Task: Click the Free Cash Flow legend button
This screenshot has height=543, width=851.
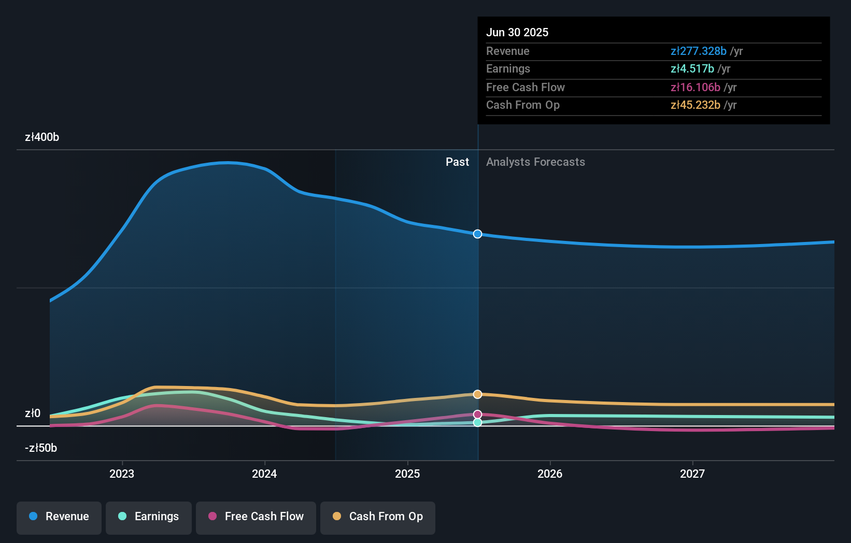Action: pyautogui.click(x=256, y=516)
